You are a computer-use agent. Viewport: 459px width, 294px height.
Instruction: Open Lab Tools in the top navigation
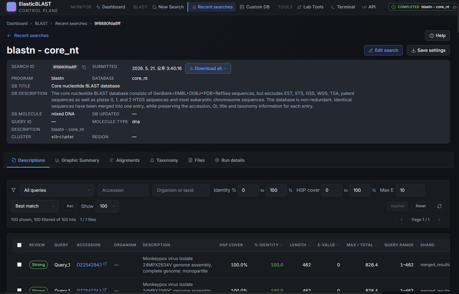click(x=310, y=7)
